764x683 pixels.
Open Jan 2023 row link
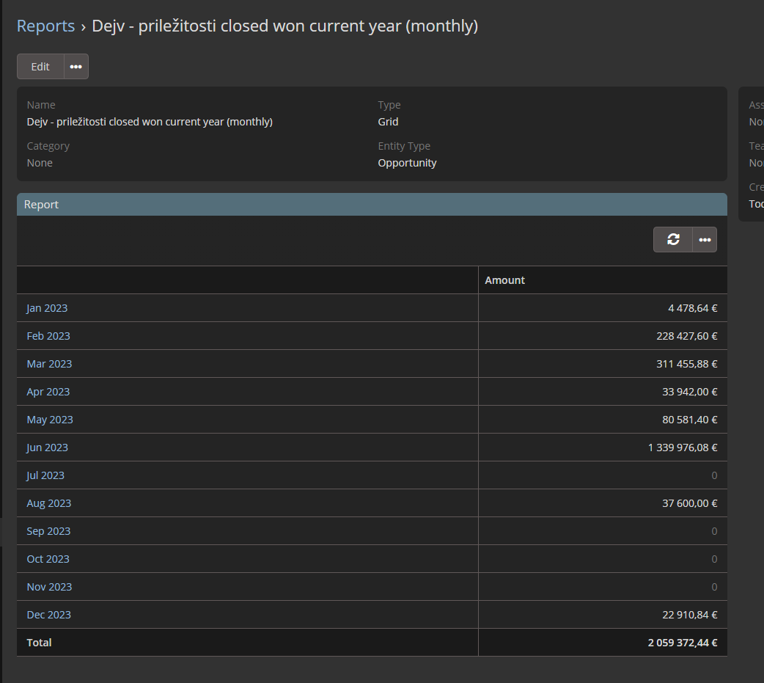pos(47,308)
